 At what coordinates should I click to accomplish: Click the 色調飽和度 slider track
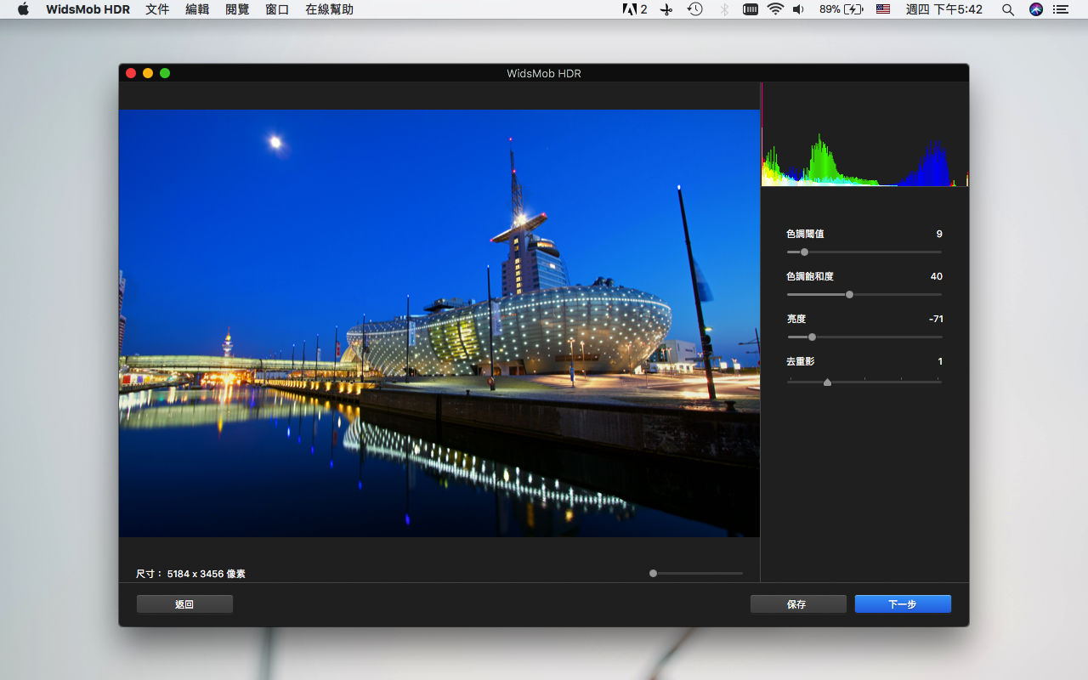click(x=864, y=294)
